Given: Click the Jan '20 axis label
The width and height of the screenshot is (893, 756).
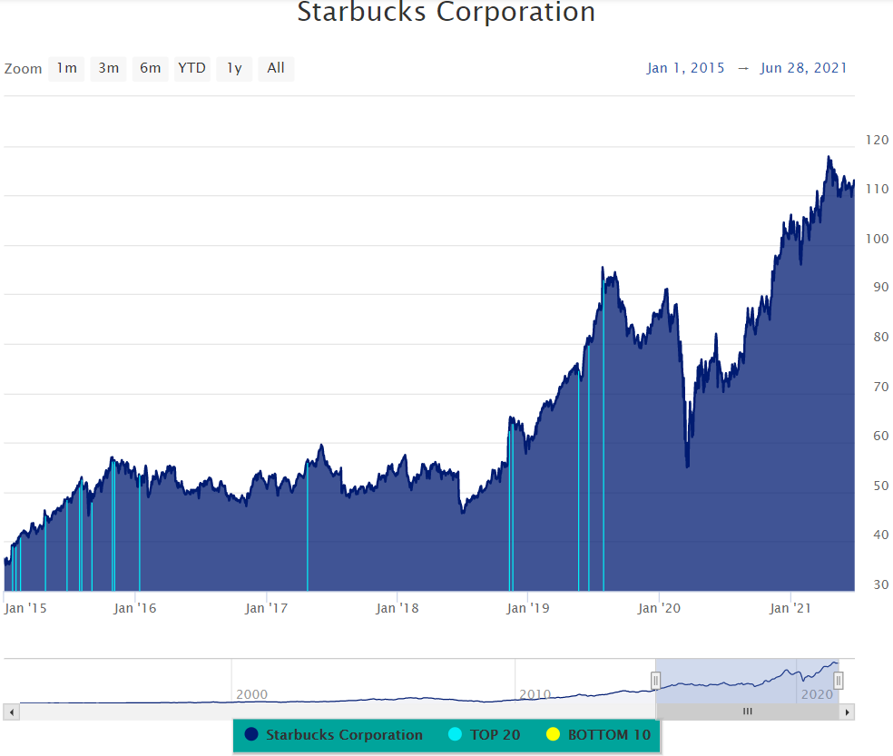Looking at the screenshot, I should 659,608.
